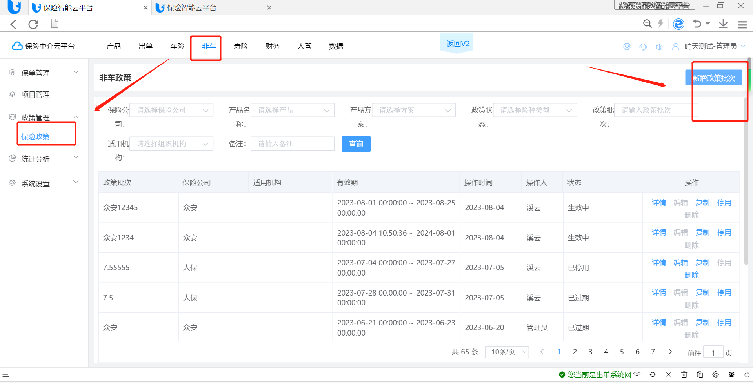This screenshot has width=753, height=383.
Task: Click the X icon in the bottom status bar
Action: pos(668,374)
